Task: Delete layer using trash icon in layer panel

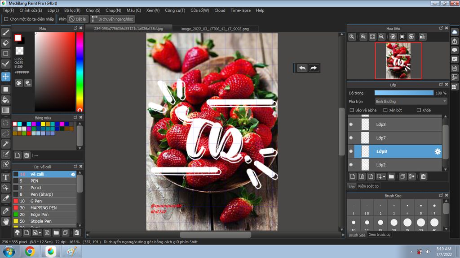Action: pos(423,176)
